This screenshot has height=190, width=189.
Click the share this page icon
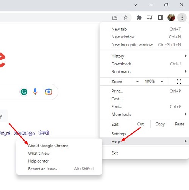click(x=115, y=17)
